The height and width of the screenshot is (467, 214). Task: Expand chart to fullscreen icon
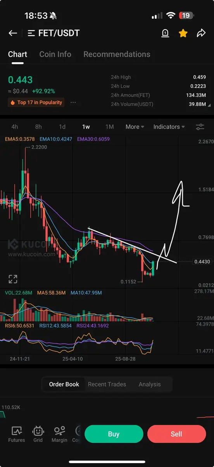(13, 279)
